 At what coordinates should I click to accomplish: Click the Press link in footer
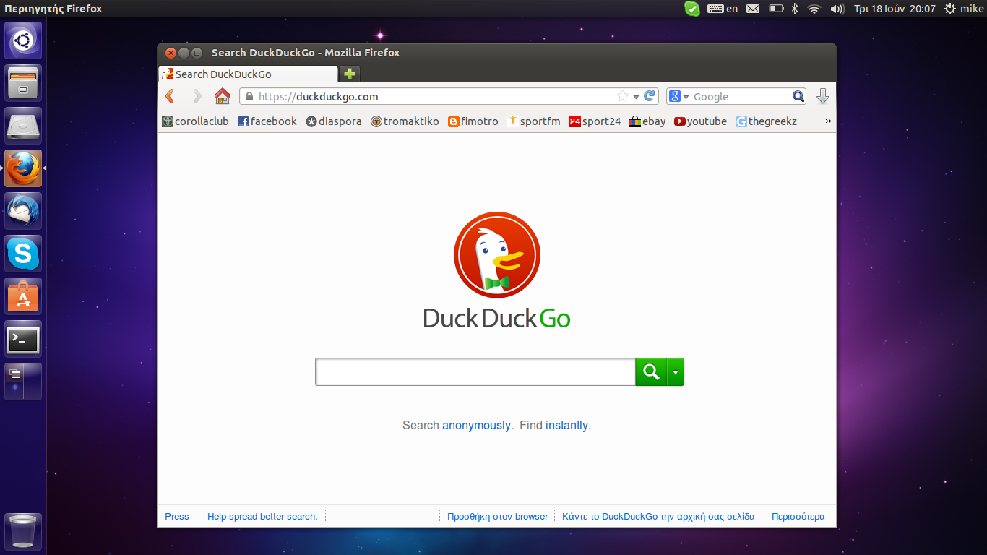(176, 517)
